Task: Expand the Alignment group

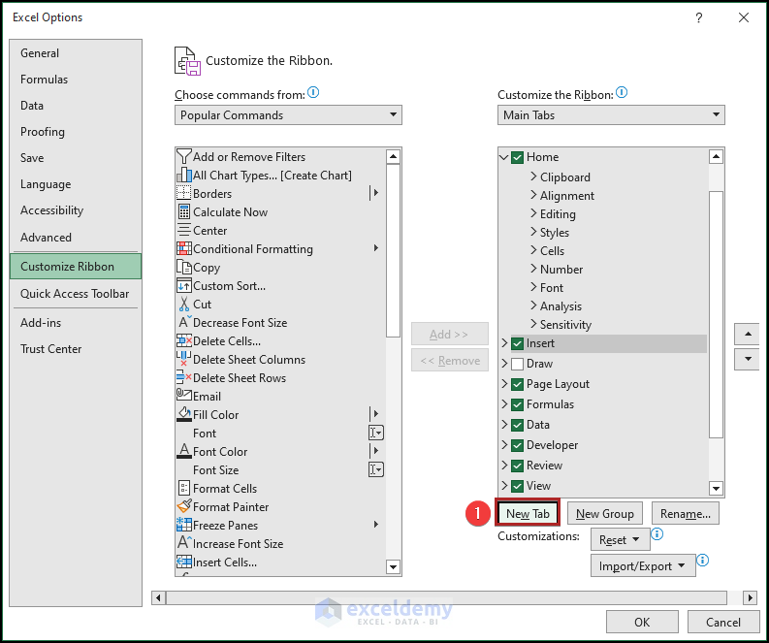Action: coord(533,195)
